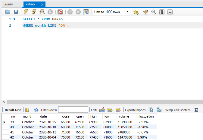Click the kakao table name in query
The height and width of the screenshot is (140, 203).
tap(57, 19)
